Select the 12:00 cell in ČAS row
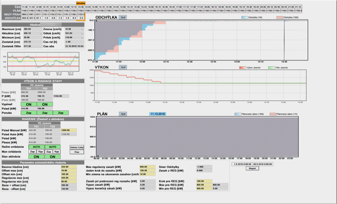 38,7
